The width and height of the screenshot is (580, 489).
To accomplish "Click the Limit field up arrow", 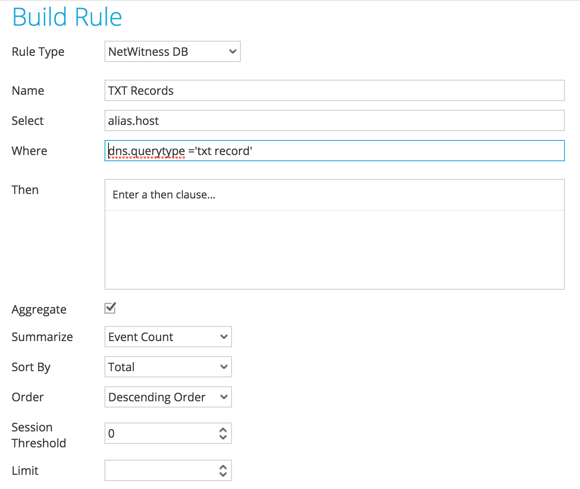I will click(223, 467).
